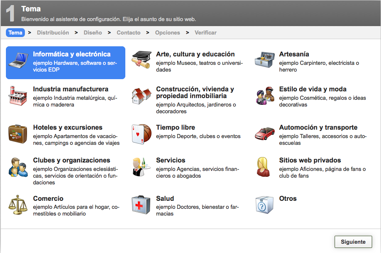Click the Clubes y organizaciones title
Viewport: 381px width, 253px height.
[71, 160]
